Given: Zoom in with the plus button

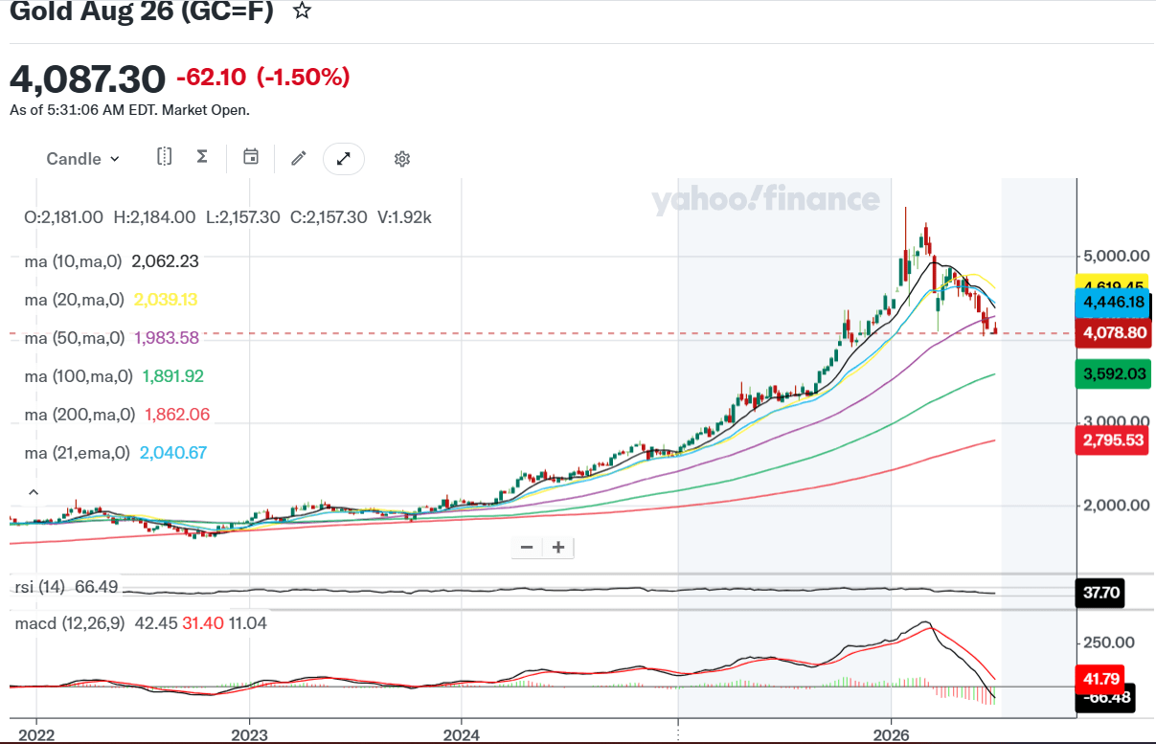Looking at the screenshot, I should click(x=558, y=548).
